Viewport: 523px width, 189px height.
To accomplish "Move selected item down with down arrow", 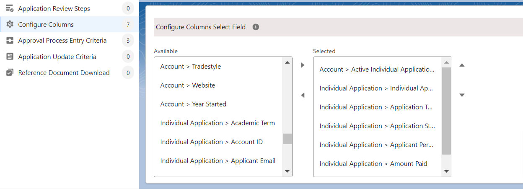I will [x=462, y=96].
